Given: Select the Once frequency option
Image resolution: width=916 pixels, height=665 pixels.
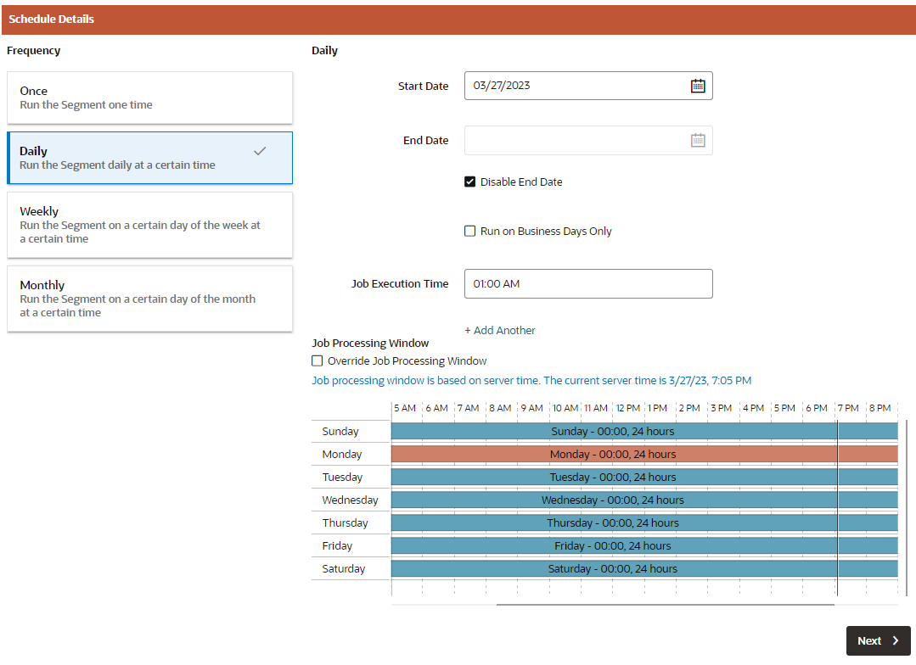Looking at the screenshot, I should pyautogui.click(x=149, y=98).
